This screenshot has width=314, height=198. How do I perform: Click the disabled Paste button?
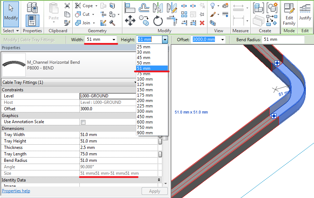point(54,13)
